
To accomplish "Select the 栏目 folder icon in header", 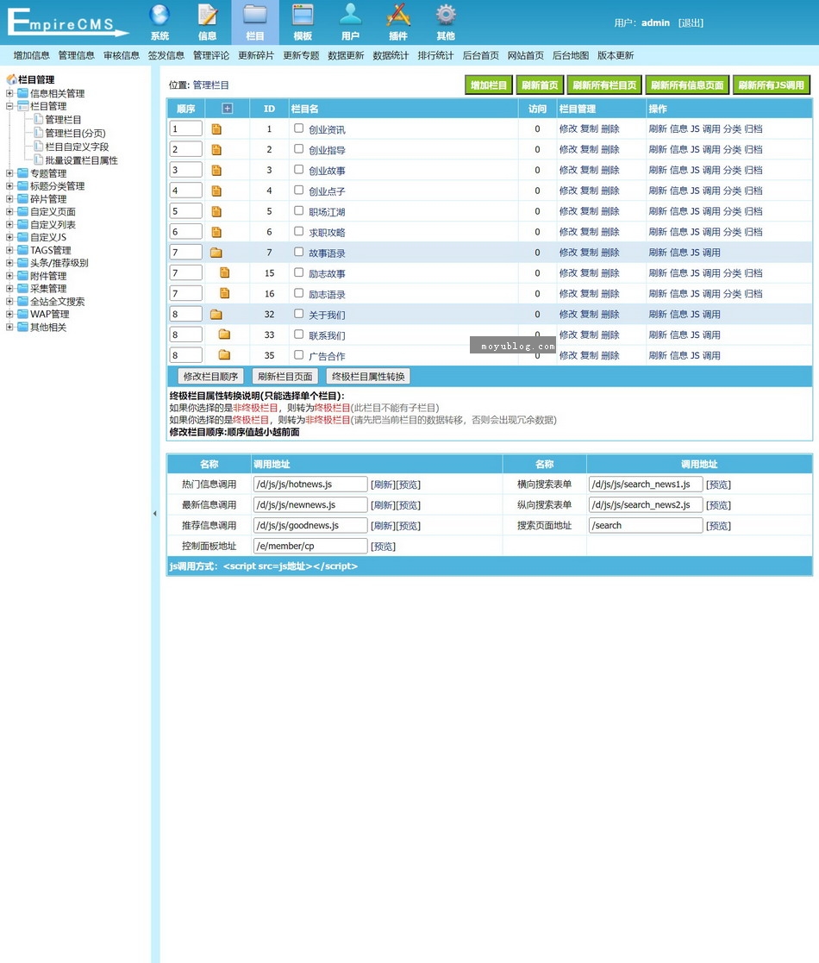I will (x=255, y=15).
